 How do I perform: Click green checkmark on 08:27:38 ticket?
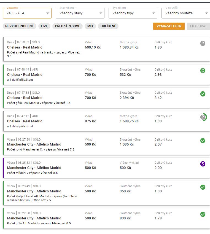point(203,141)
